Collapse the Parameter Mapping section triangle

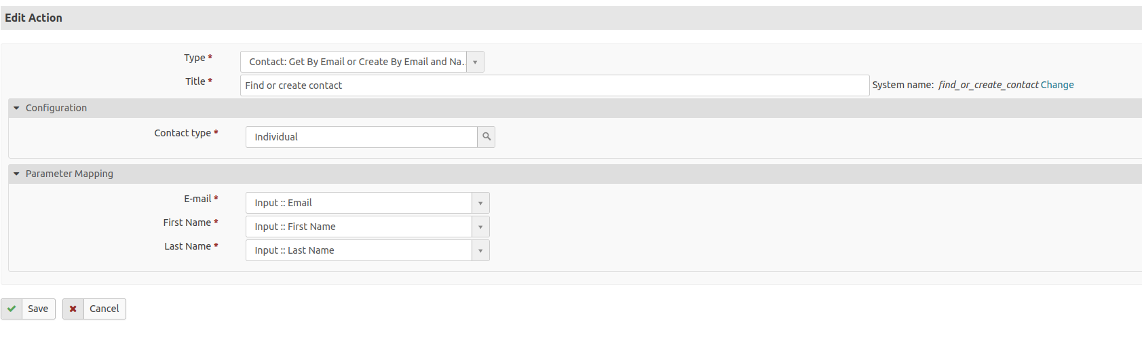pos(16,174)
